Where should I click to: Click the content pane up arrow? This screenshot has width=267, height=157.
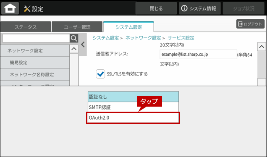click(262, 47)
